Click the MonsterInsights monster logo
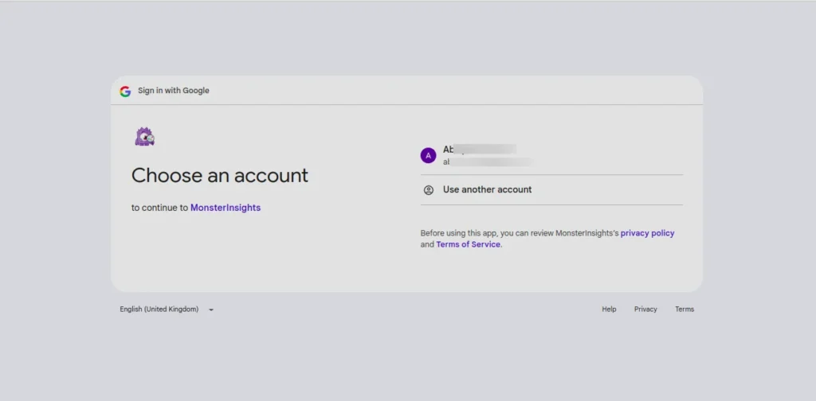Screen dimensions: 816x401 click(145, 137)
